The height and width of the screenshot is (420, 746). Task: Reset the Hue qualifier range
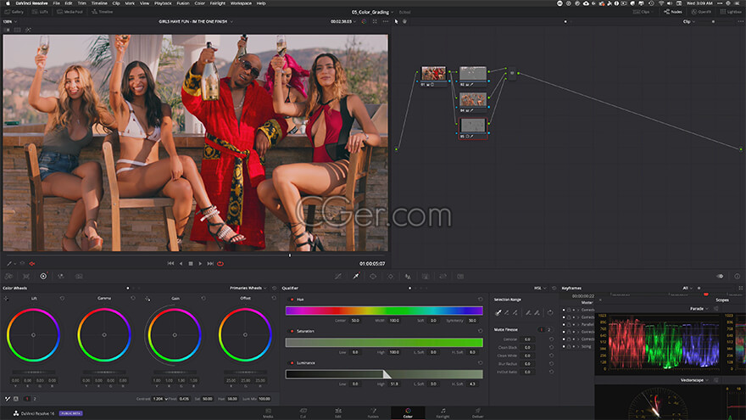pos(480,300)
